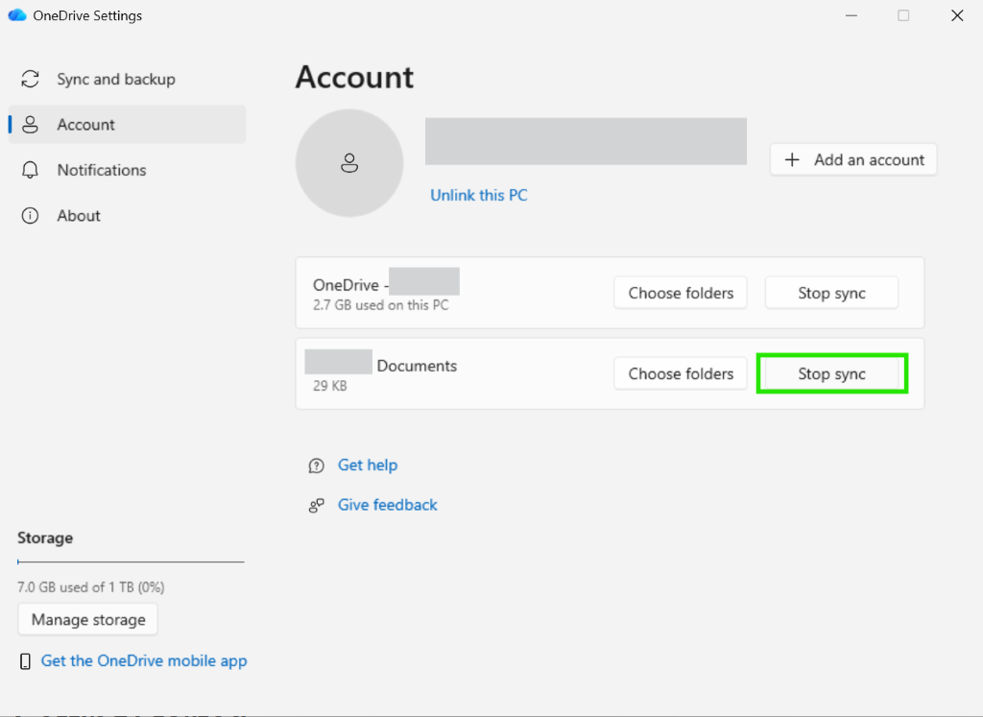The width and height of the screenshot is (983, 717).
Task: Click the phone icon beside the mobile app link
Action: [25, 661]
